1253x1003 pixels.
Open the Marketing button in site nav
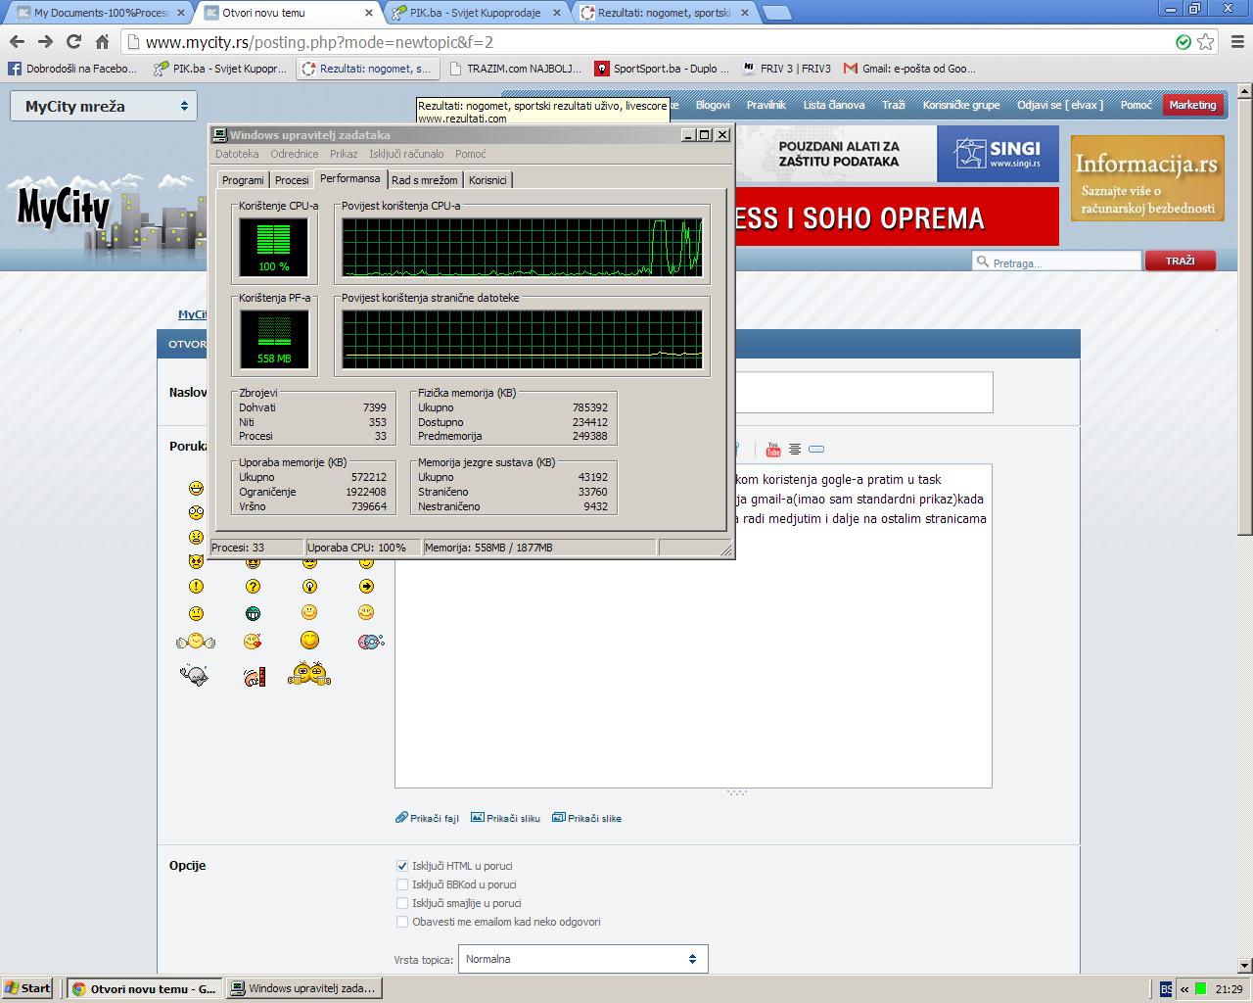[1192, 105]
